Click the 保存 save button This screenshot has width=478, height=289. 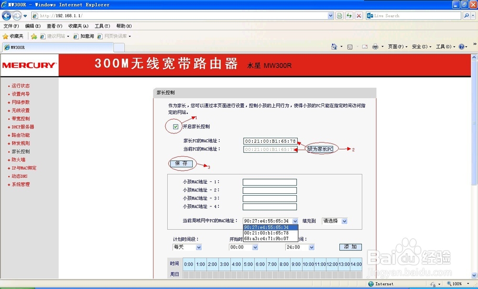tap(181, 163)
